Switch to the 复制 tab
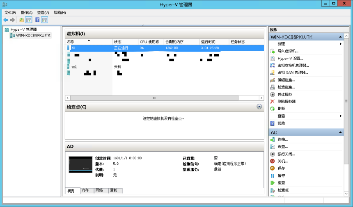Viewport: 353px width, 207px height. click(x=115, y=191)
